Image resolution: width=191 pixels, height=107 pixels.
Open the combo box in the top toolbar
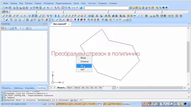click(x=106, y=8)
